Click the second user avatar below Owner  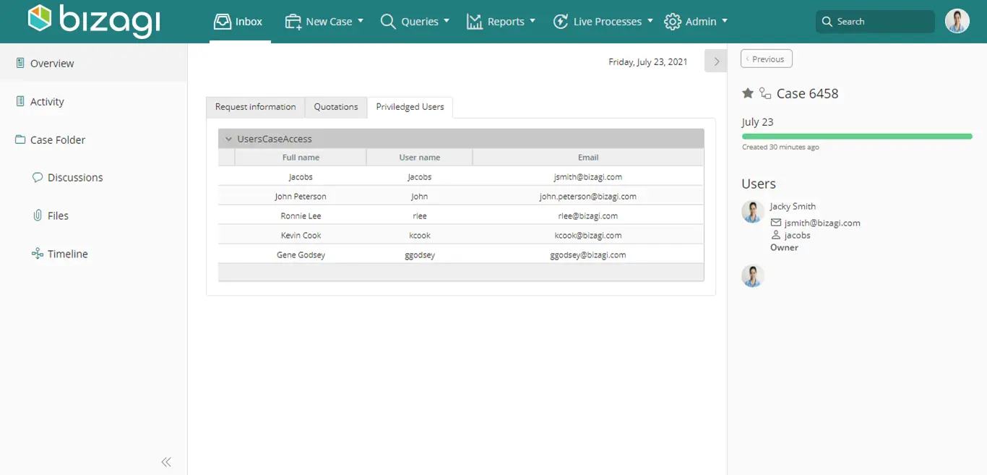click(753, 275)
